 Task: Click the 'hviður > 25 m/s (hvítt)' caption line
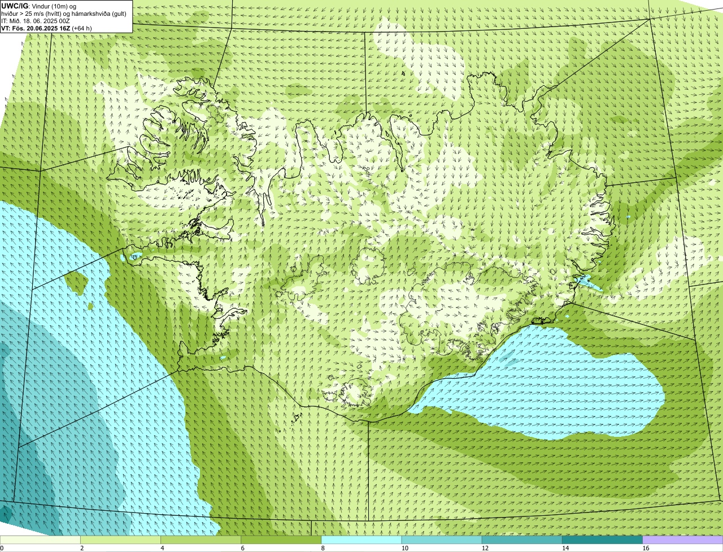coord(64,13)
